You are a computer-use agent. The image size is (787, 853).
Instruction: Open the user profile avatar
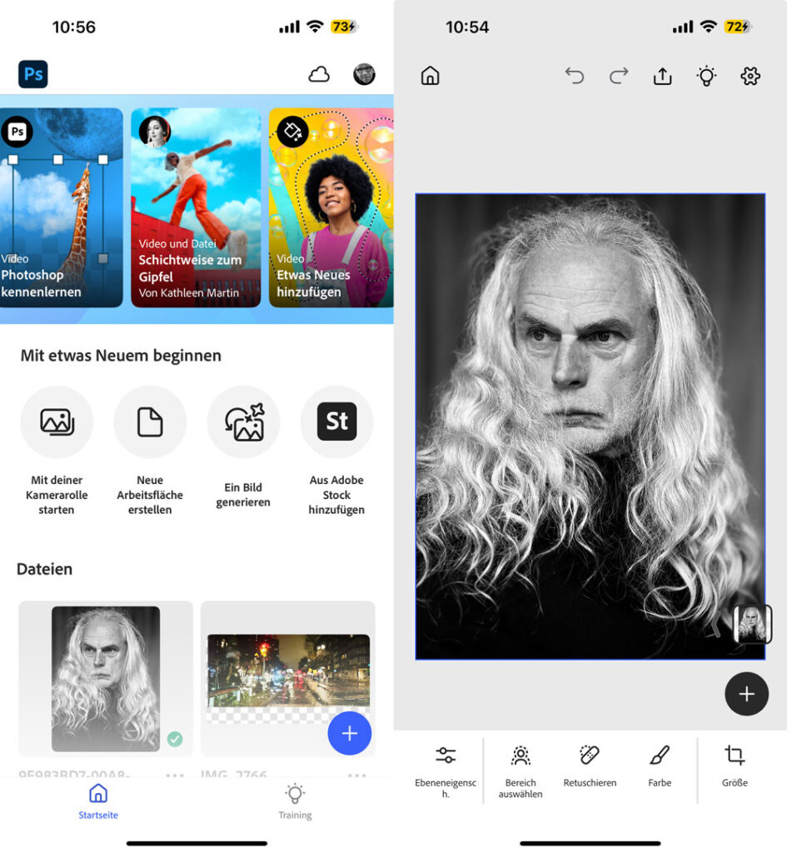click(x=364, y=74)
